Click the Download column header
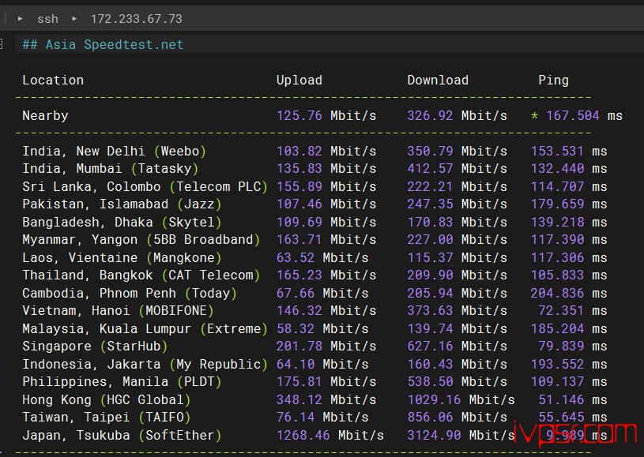 [438, 80]
